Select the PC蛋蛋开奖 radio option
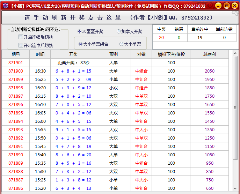240x194 pixels. [80, 31]
